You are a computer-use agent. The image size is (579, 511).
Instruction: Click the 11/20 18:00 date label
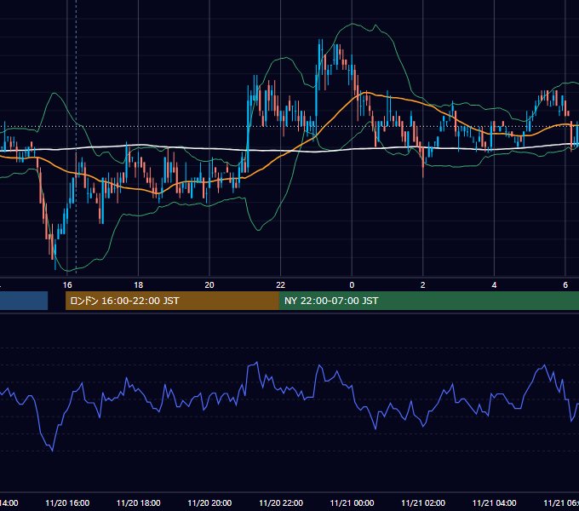click(139, 503)
